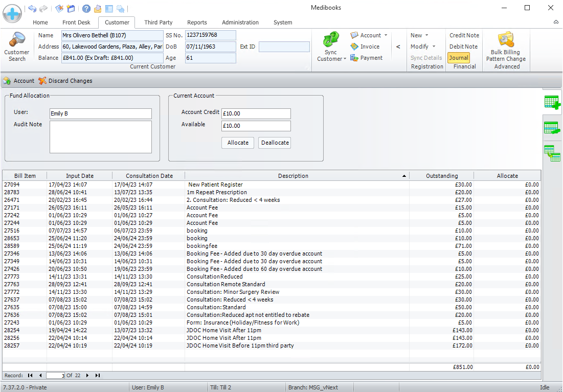Select the bottom linked-tables side tab icon
This screenshot has width=563, height=392.
[x=552, y=153]
